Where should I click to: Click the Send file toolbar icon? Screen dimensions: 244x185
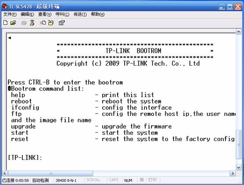click(43, 23)
